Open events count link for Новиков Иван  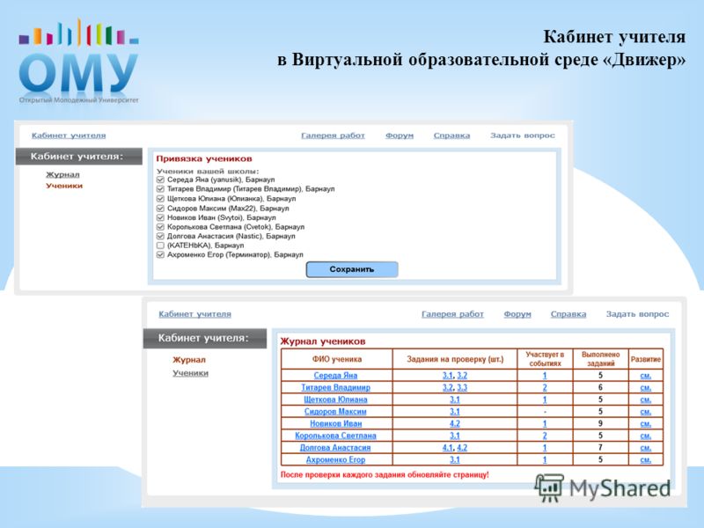pyautogui.click(x=545, y=423)
